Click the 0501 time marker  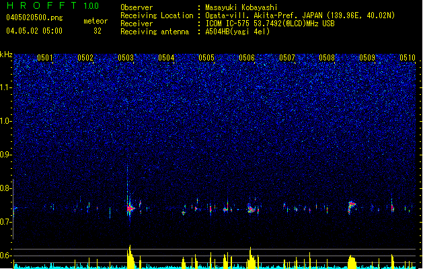tap(45, 58)
